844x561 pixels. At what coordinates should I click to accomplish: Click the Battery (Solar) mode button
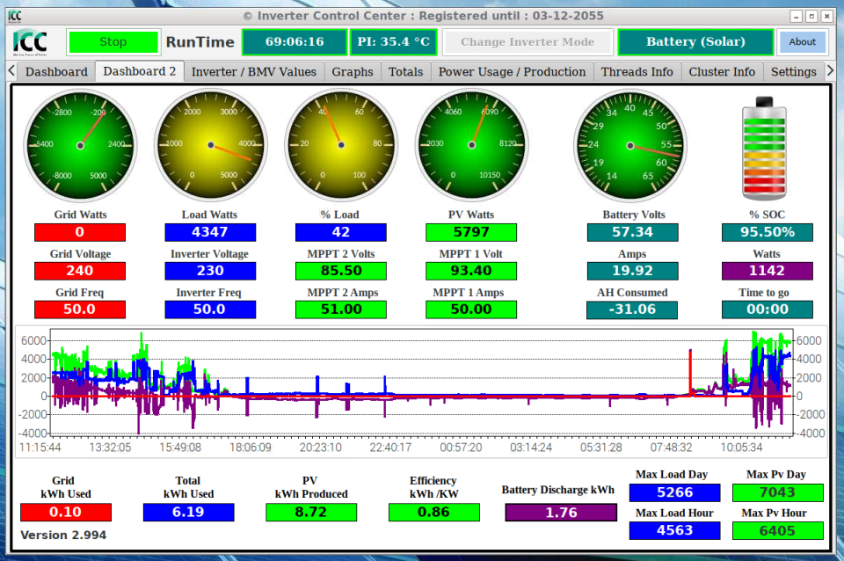tap(695, 42)
